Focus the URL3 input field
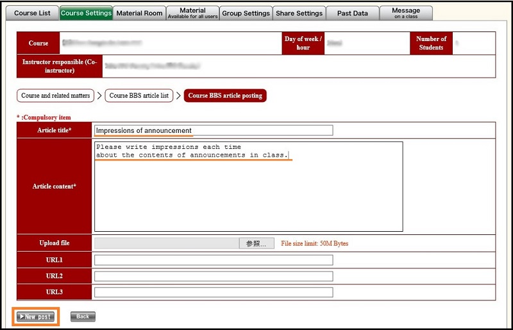The height and width of the screenshot is (330, 513). [x=214, y=292]
